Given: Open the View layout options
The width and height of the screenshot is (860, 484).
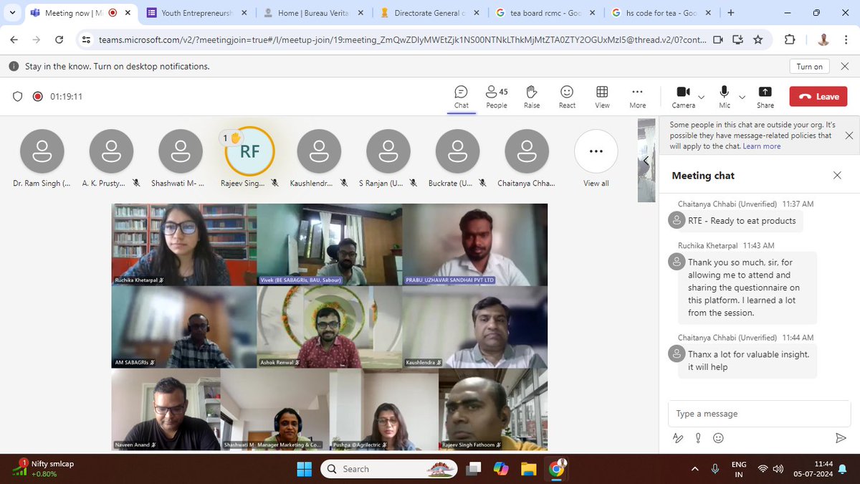Looking at the screenshot, I should click(602, 97).
